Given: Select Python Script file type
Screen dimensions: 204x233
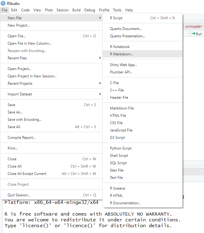Looking at the screenshot, I should pyautogui.click(x=121, y=148).
